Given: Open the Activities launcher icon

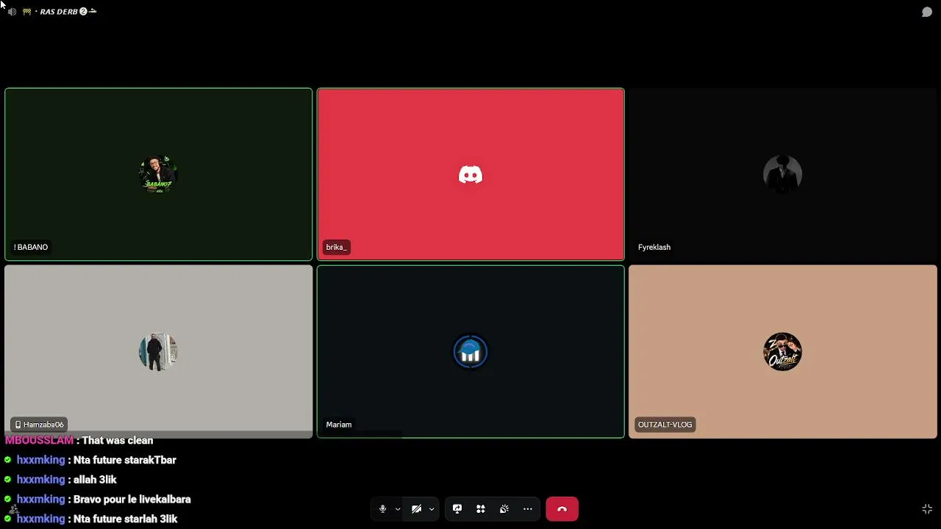Looking at the screenshot, I should 481,509.
